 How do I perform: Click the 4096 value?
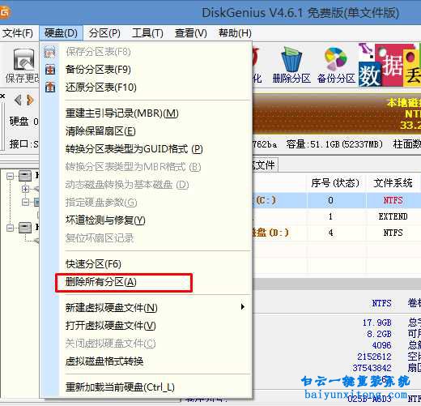(381, 345)
